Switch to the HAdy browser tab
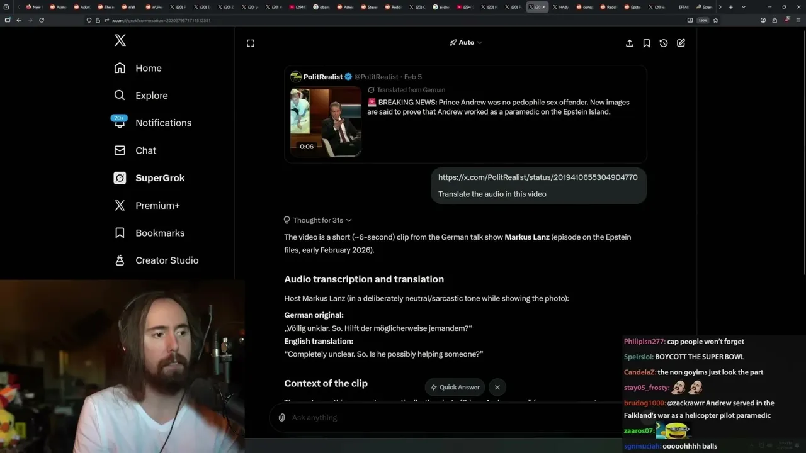Screen dimensions: 806x453 [561, 7]
